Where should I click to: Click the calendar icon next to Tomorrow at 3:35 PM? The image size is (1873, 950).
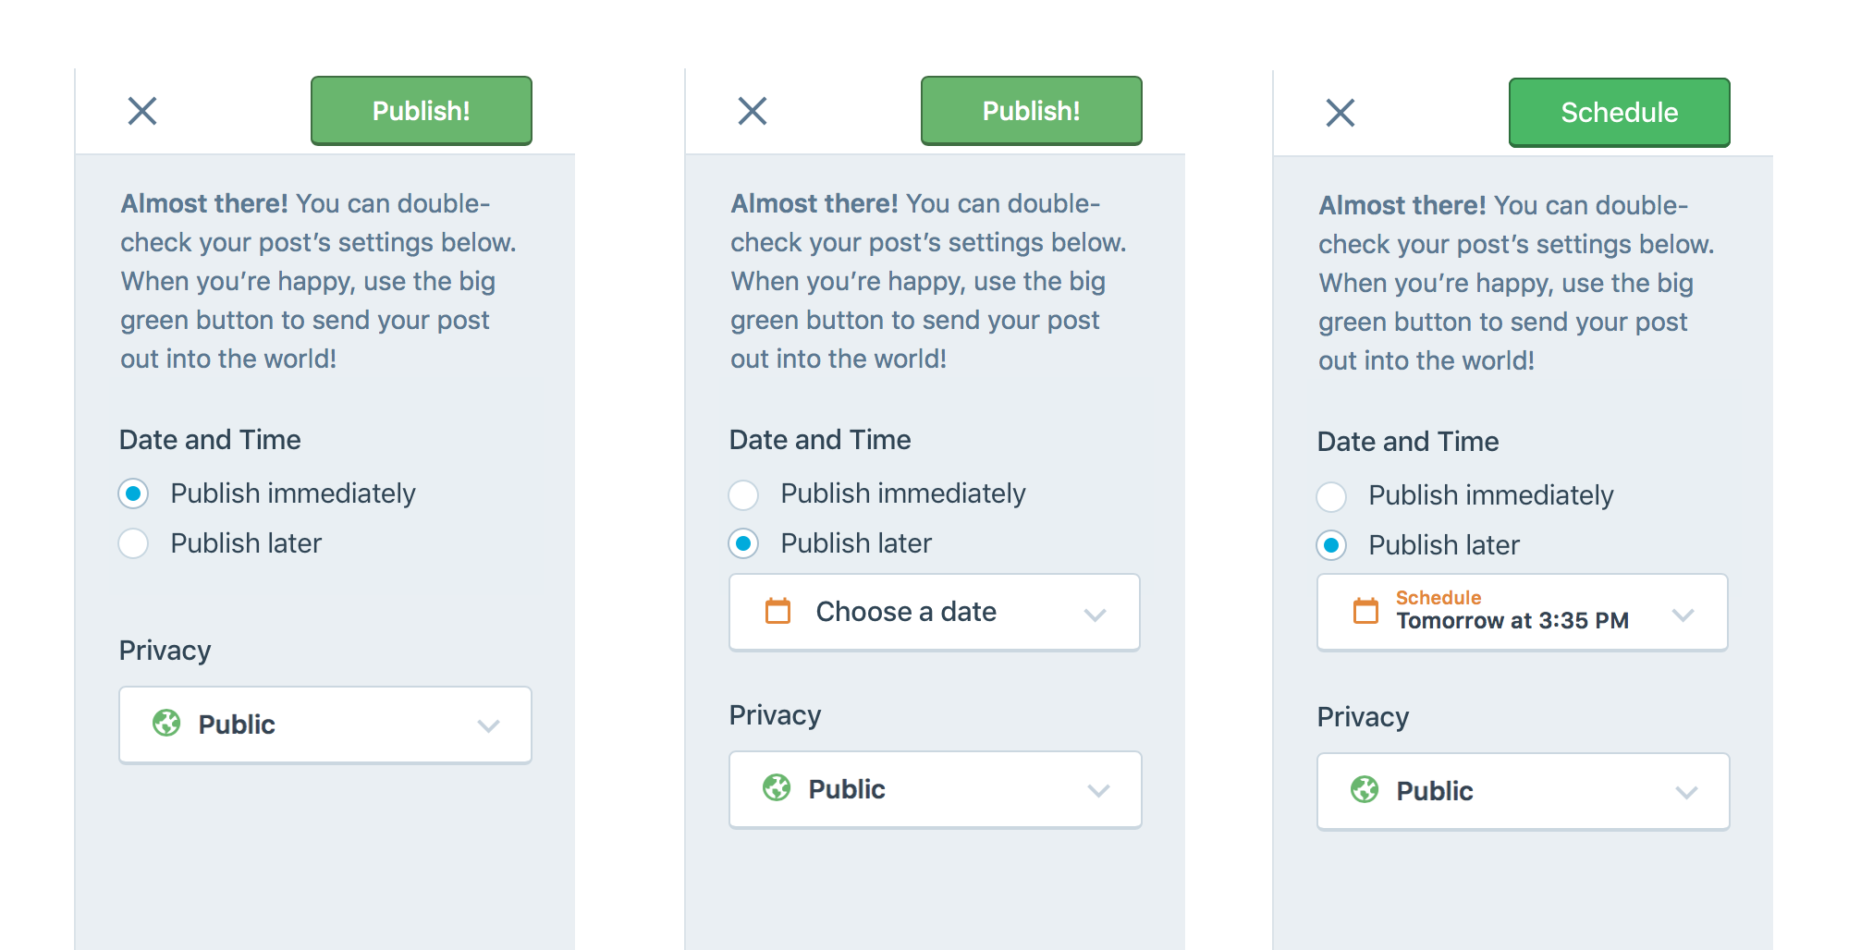[1365, 611]
